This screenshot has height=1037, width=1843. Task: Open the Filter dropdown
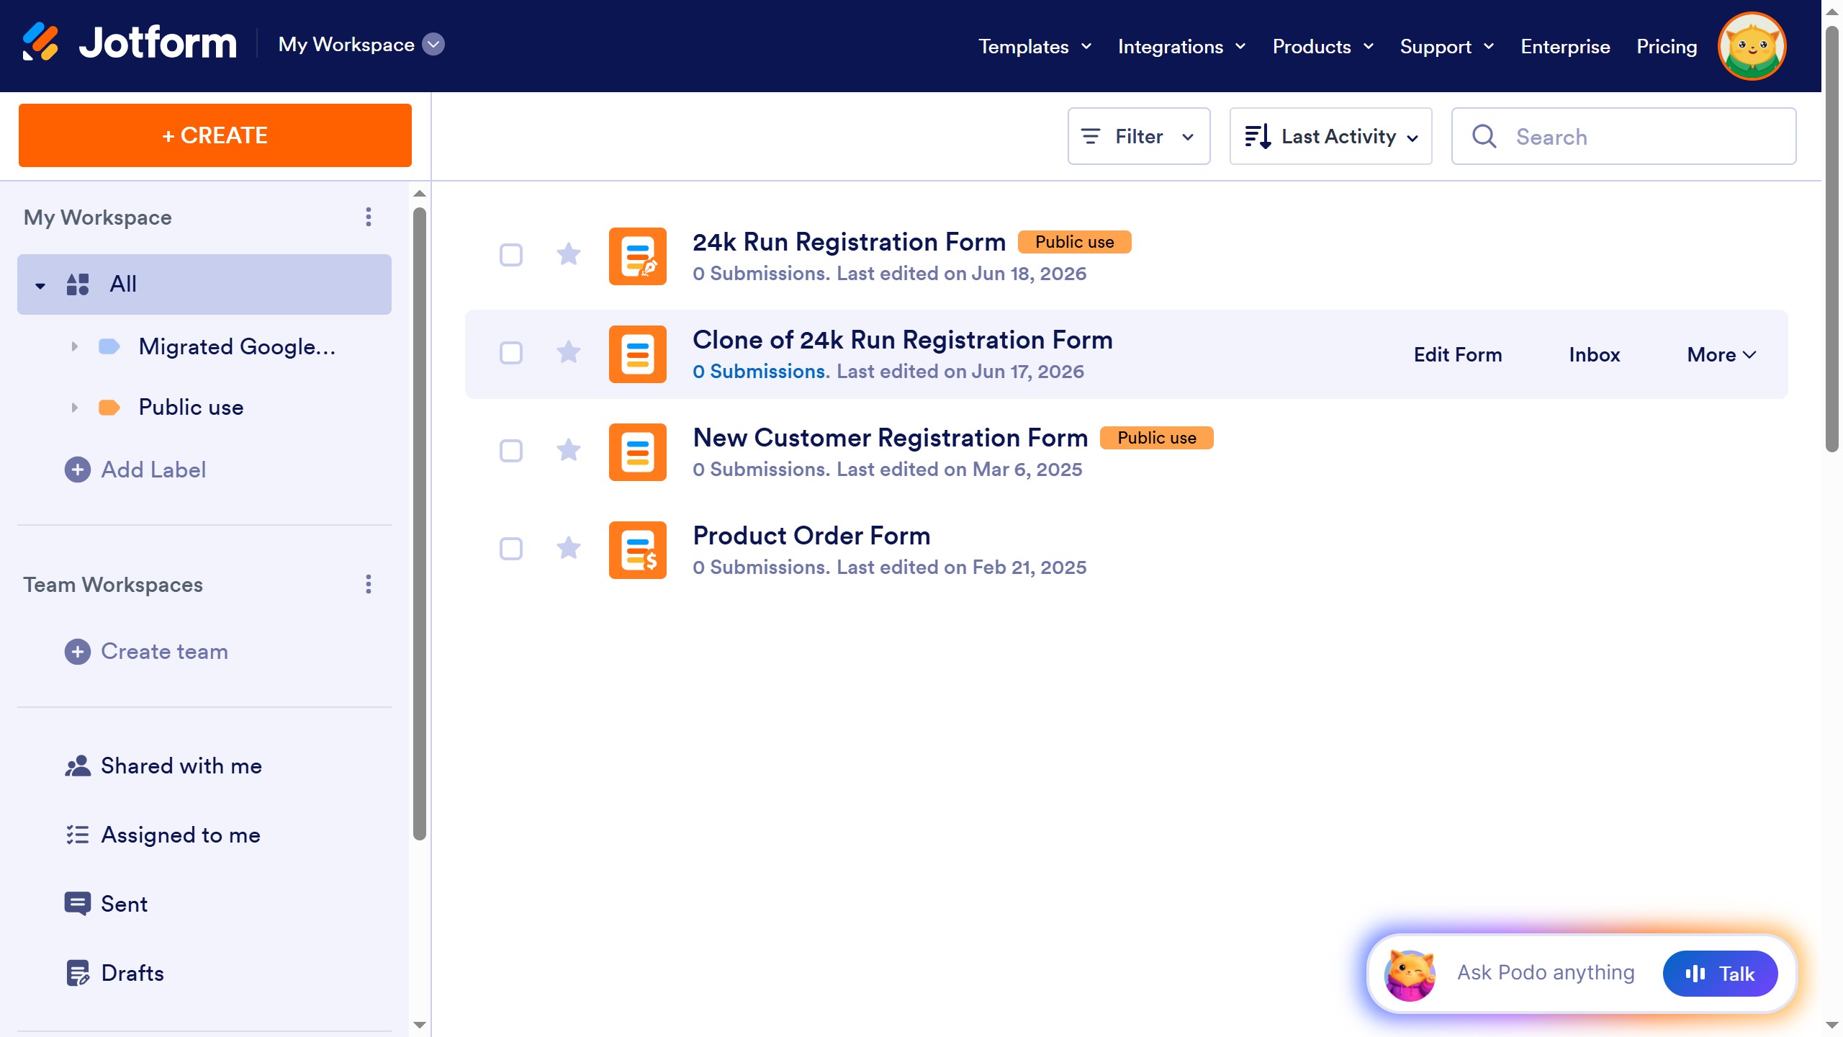(x=1139, y=136)
